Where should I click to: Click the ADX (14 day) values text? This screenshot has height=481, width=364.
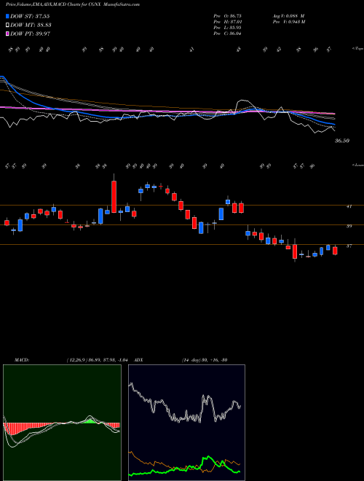point(205,360)
